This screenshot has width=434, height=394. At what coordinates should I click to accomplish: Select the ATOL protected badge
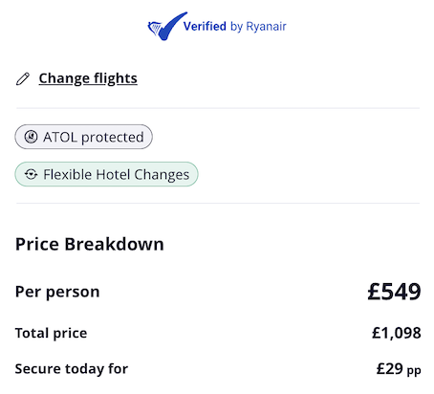pos(83,137)
